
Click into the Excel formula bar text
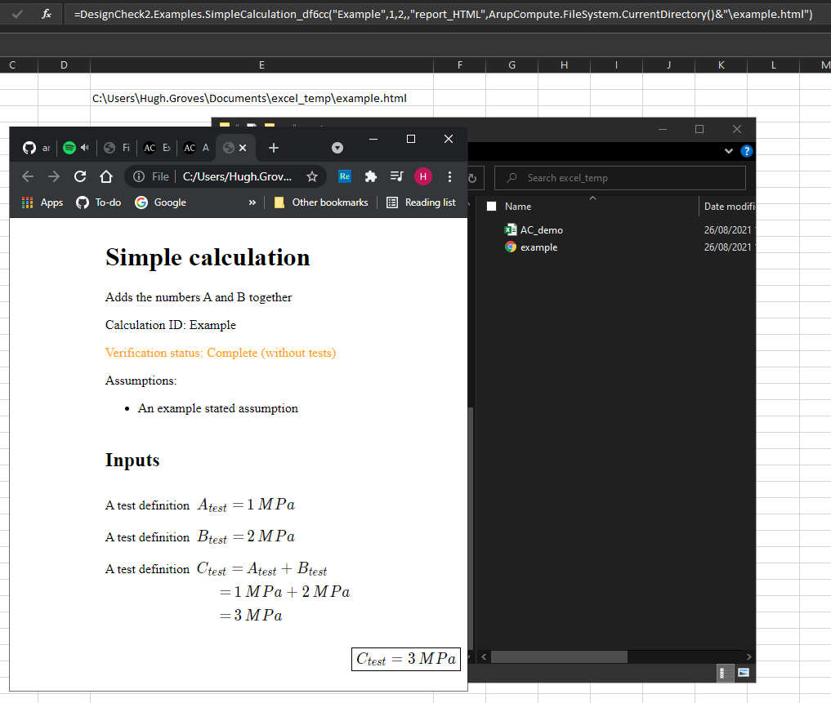tap(443, 15)
